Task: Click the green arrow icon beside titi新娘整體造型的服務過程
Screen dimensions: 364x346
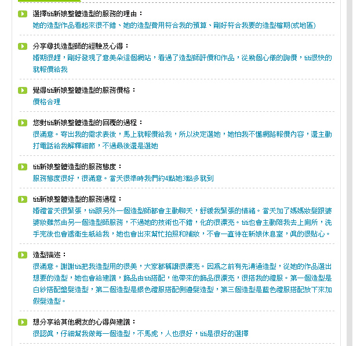Action: click(23, 199)
